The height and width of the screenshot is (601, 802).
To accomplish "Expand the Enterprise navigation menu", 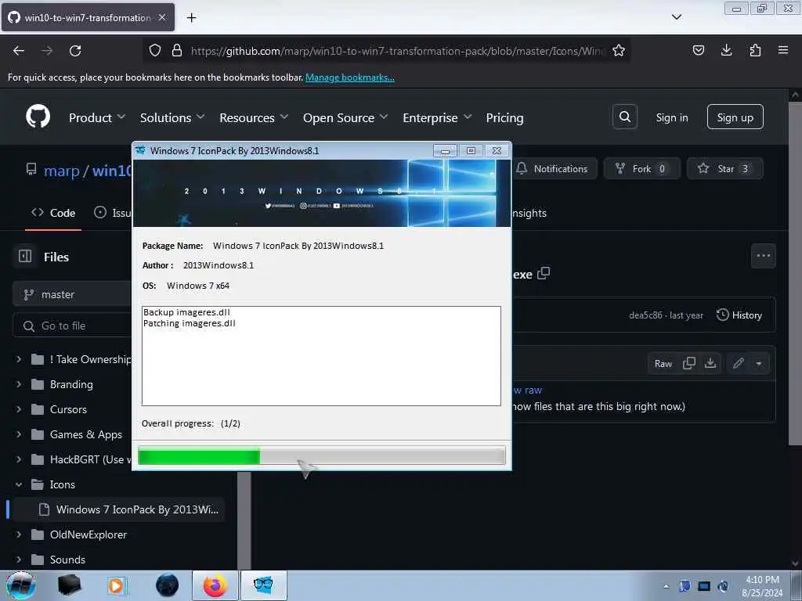I will (437, 117).
